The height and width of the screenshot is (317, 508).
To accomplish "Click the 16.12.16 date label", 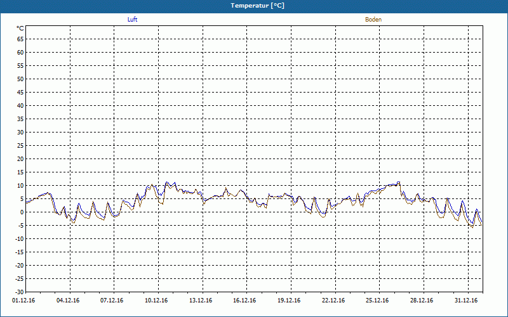I will tap(244, 301).
